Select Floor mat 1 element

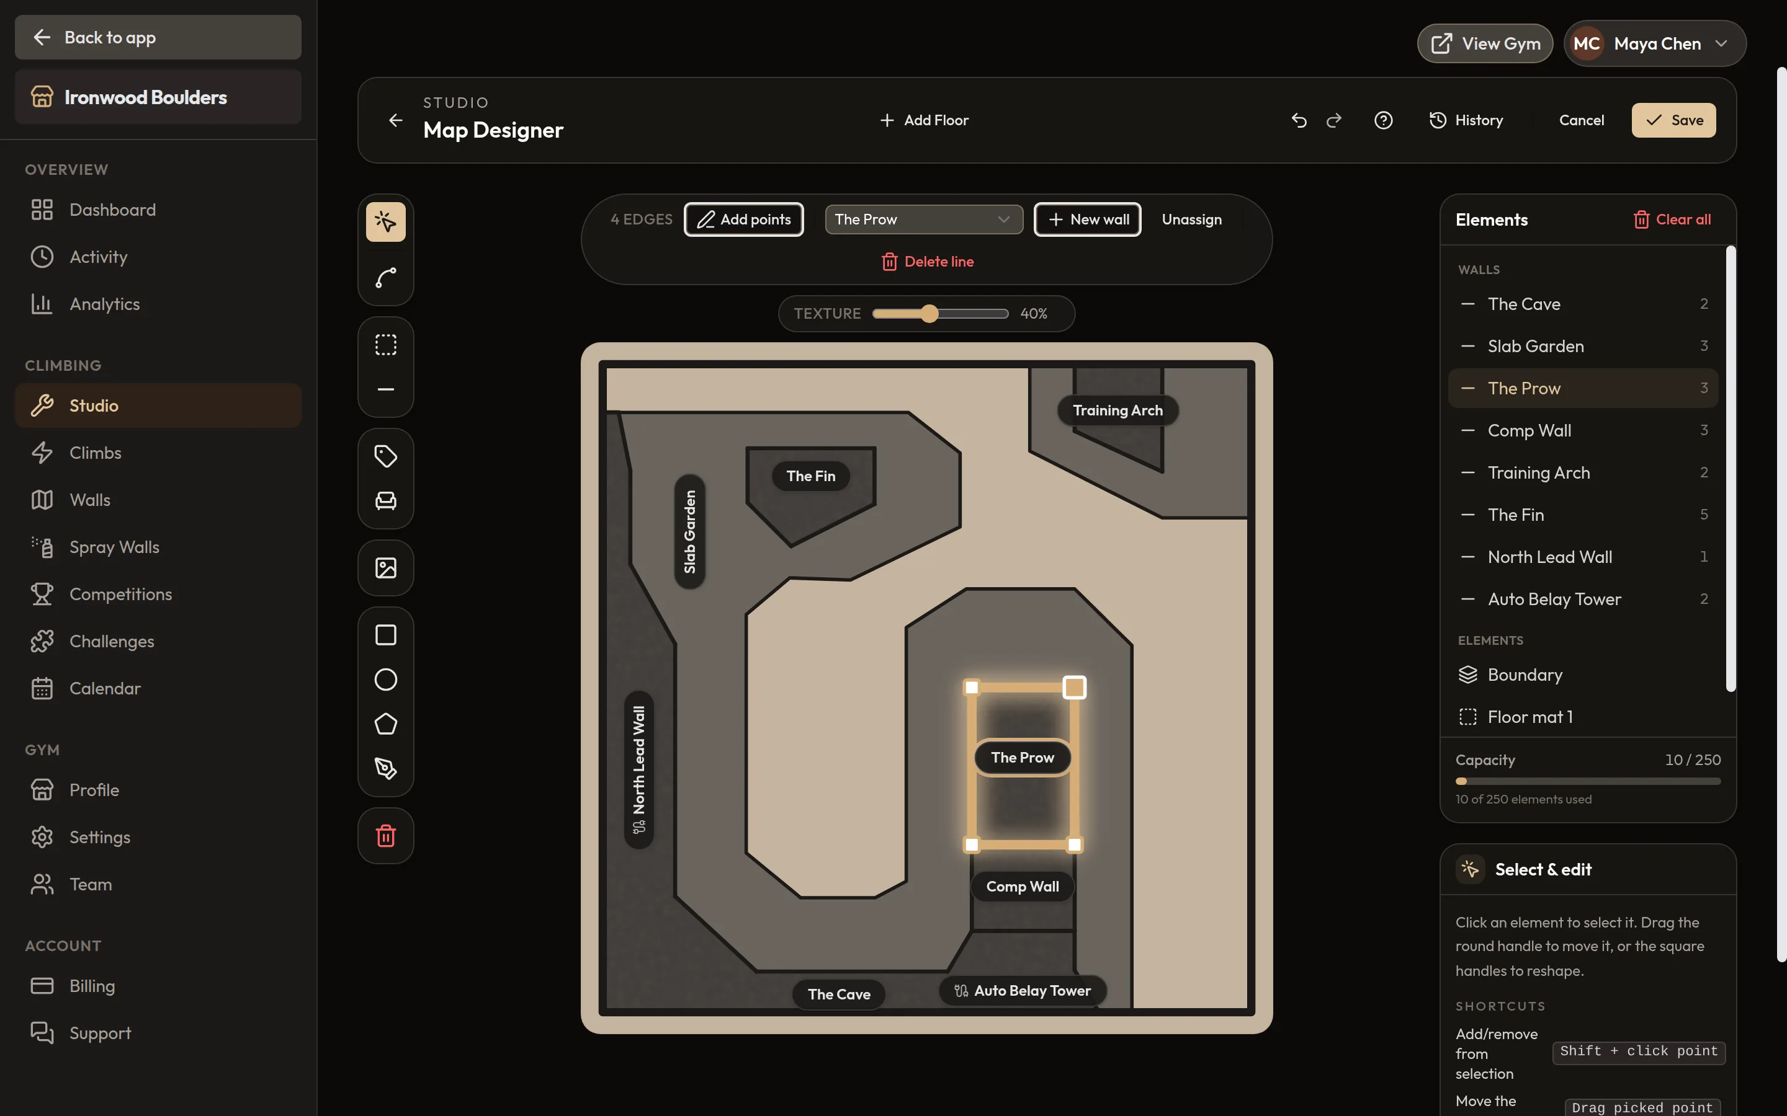pyautogui.click(x=1582, y=717)
